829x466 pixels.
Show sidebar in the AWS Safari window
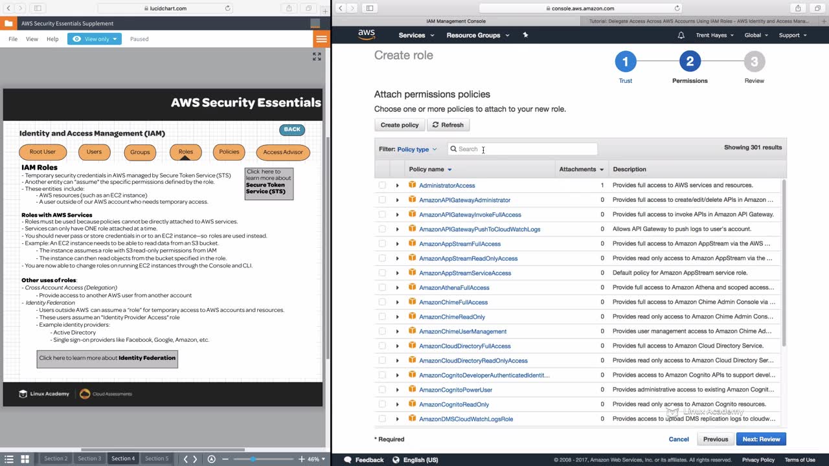[x=370, y=8]
